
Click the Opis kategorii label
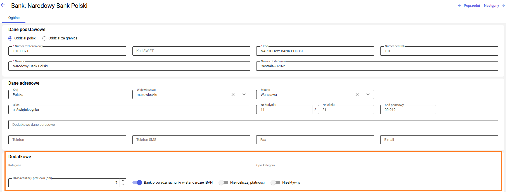pyautogui.click(x=265, y=165)
